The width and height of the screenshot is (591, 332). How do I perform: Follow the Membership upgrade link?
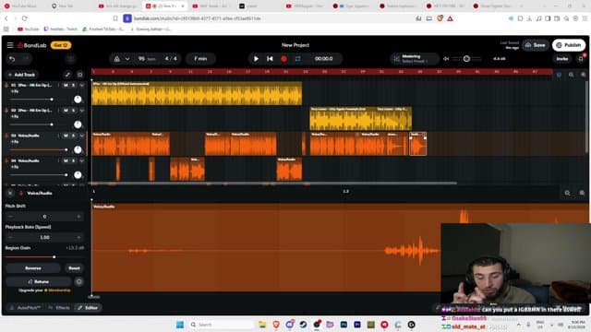pos(59,290)
